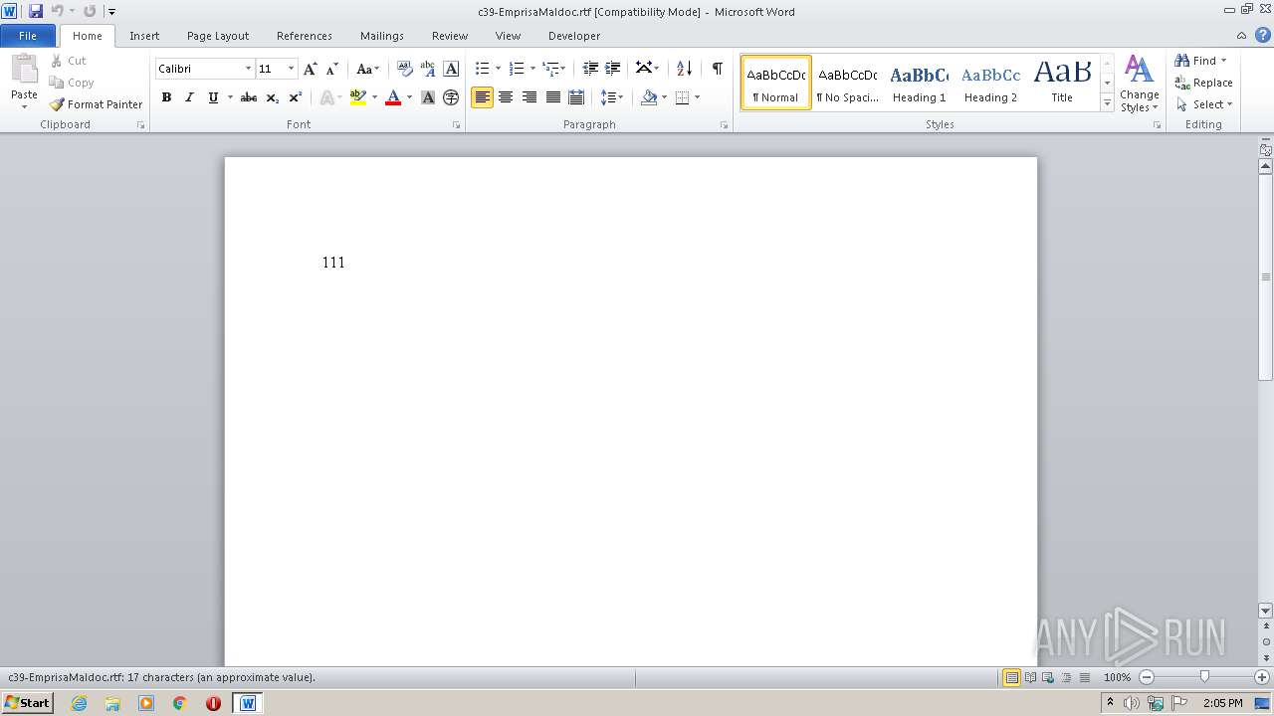Click the vertical scrollbar down arrow

pos(1265,611)
